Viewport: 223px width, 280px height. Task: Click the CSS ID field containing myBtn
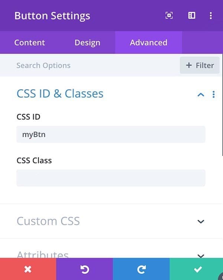tap(111, 134)
